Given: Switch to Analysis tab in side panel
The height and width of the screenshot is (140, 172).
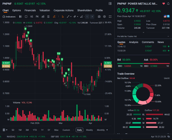Looking at the screenshot, I should (x=134, y=42).
